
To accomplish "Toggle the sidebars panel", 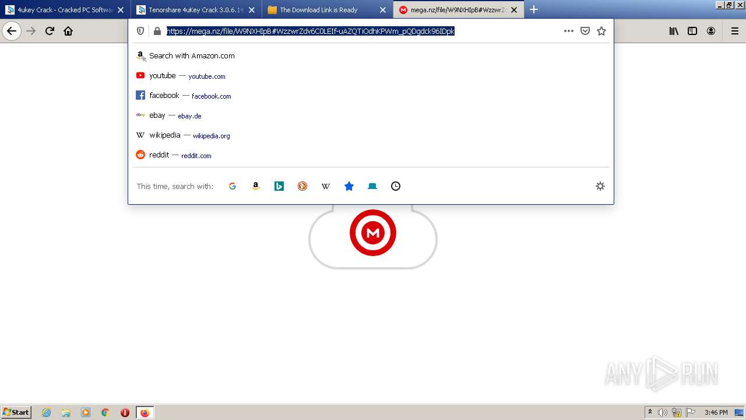I will coord(692,31).
